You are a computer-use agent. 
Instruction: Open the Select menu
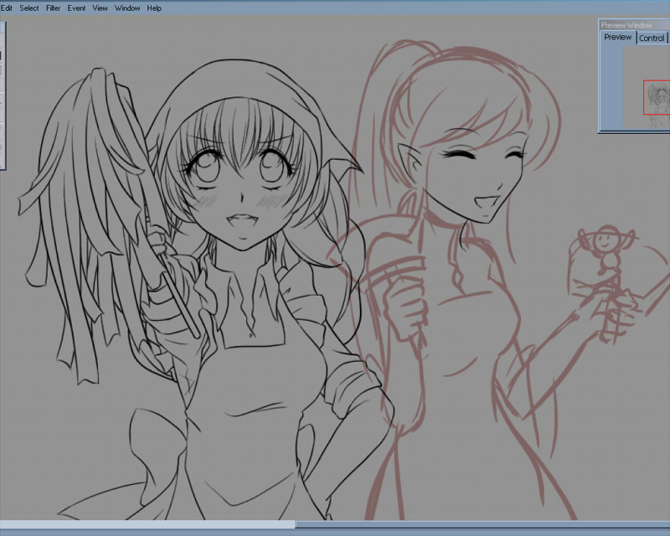click(29, 8)
